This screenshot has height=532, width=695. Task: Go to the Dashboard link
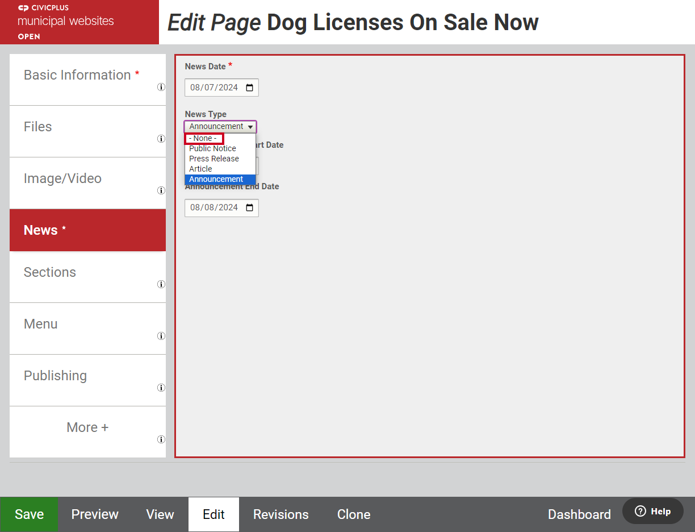[579, 514]
